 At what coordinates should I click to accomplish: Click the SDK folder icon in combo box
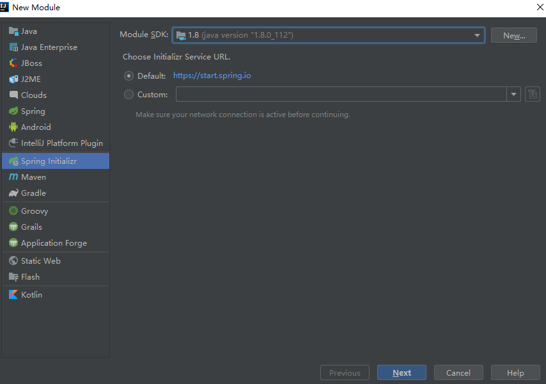point(181,35)
